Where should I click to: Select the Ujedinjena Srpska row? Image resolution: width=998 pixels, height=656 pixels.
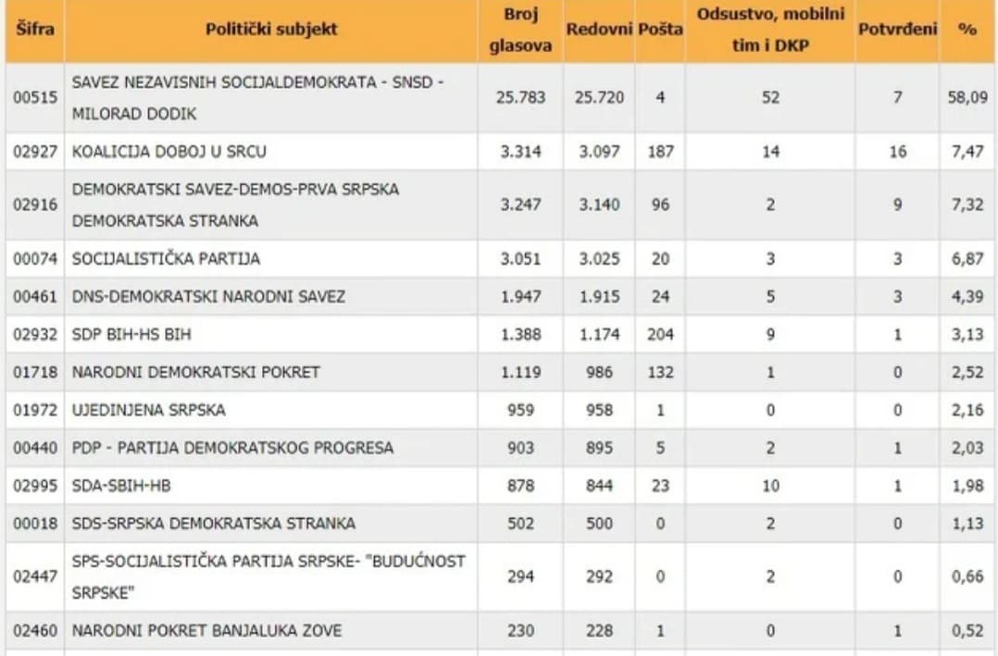149,410
